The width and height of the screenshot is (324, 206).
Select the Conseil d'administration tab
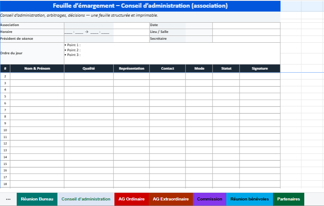(86, 199)
